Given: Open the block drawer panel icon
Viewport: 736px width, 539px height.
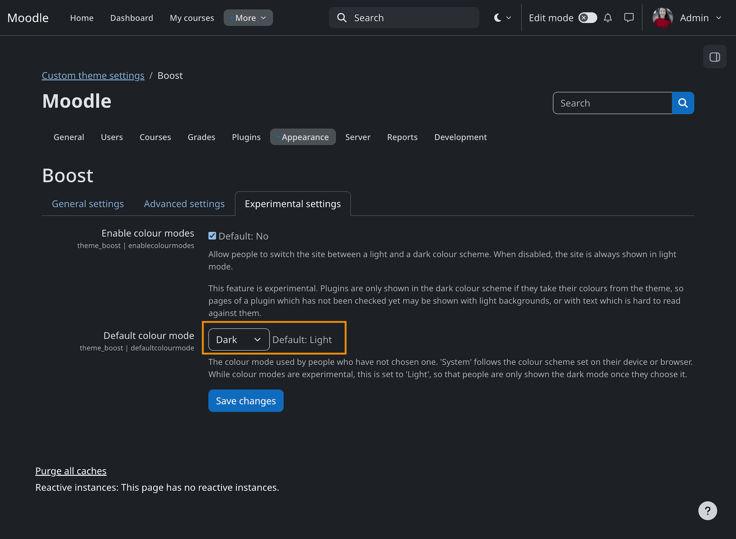Looking at the screenshot, I should 715,57.
